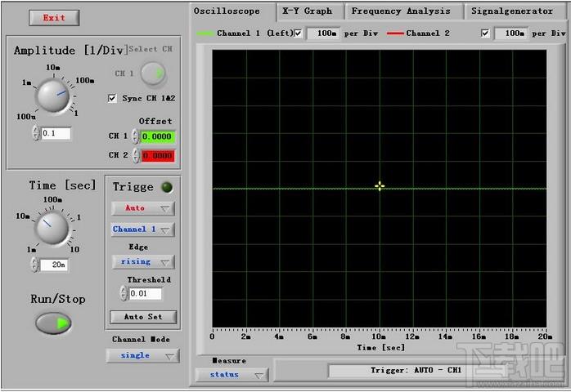Open the trigger Channel 1 dropdown

[x=142, y=229]
